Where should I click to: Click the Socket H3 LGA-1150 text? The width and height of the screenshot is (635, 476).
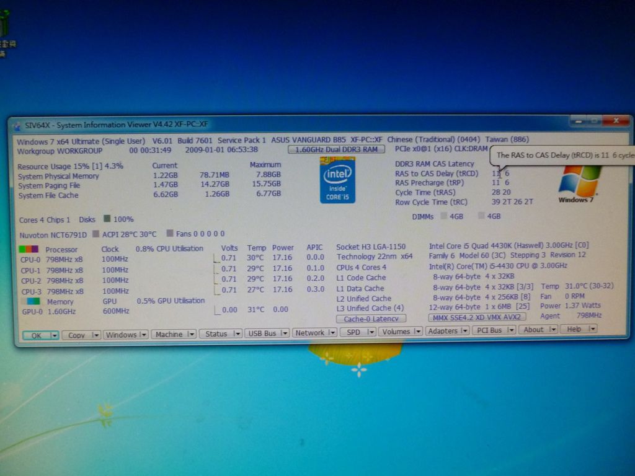[x=371, y=247]
